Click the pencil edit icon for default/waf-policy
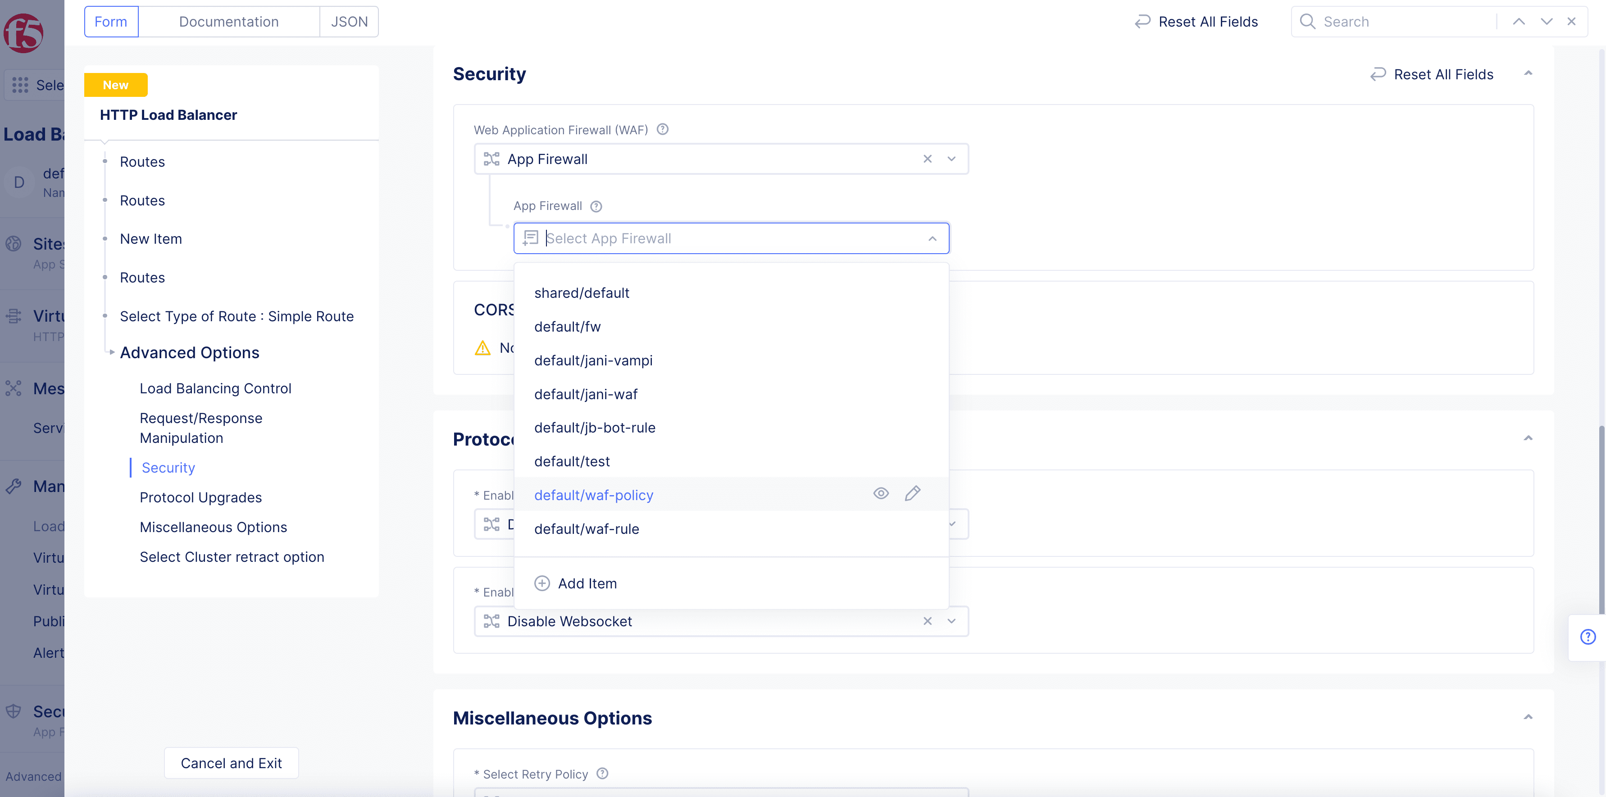1606x797 pixels. tap(912, 493)
